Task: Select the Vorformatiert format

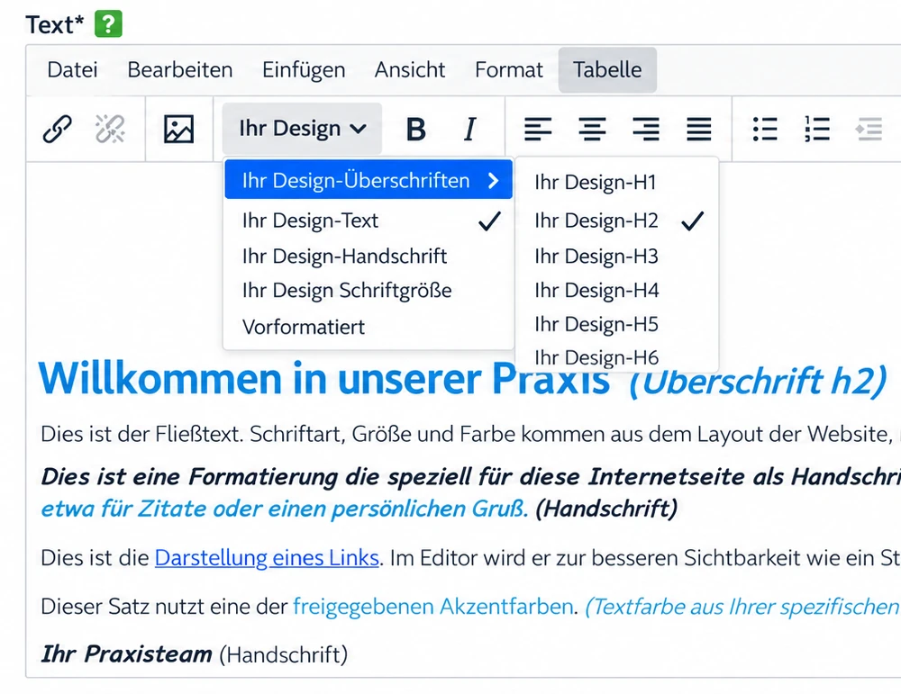Action: 369,327
